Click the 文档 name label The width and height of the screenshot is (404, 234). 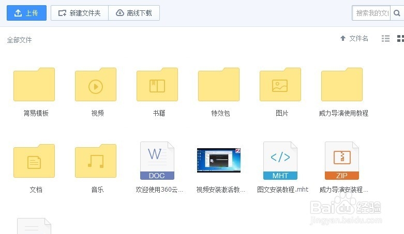click(36, 190)
